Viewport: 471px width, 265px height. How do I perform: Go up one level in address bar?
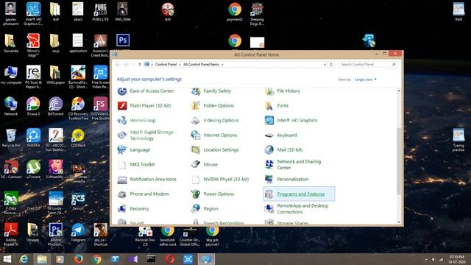coord(140,65)
